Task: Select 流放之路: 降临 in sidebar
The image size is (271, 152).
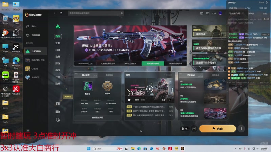Action: (x=36, y=60)
